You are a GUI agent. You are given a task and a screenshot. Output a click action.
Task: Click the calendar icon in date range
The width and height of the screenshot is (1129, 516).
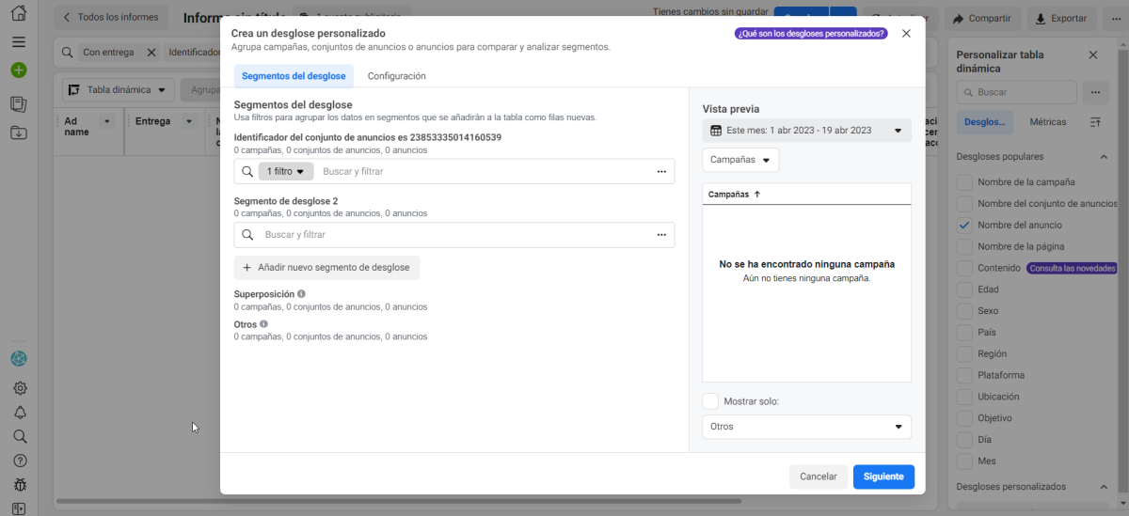pyautogui.click(x=716, y=131)
